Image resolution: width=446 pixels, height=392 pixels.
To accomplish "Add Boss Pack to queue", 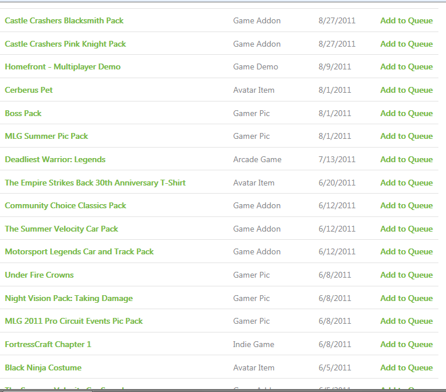I will pyautogui.click(x=406, y=113).
